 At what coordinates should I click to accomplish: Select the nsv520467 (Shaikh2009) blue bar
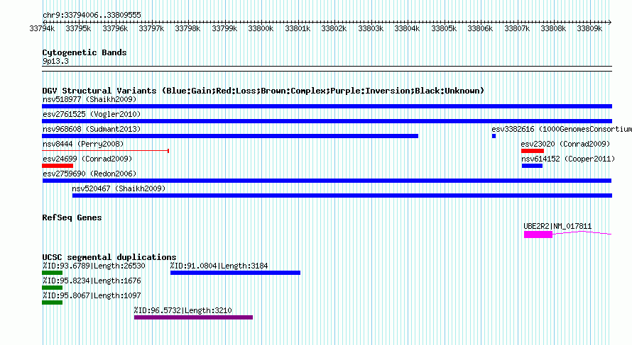click(342, 196)
